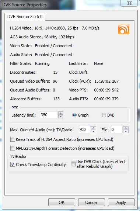Image resolution: width=140 pixels, height=211 pixels.
Task: Click the orange DVB Source logo icon
Action: (x=123, y=29)
